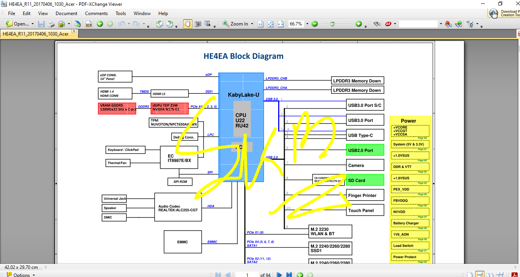Click the green minus zoom out button
This screenshot has height=277, width=520.
pyautogui.click(x=314, y=24)
